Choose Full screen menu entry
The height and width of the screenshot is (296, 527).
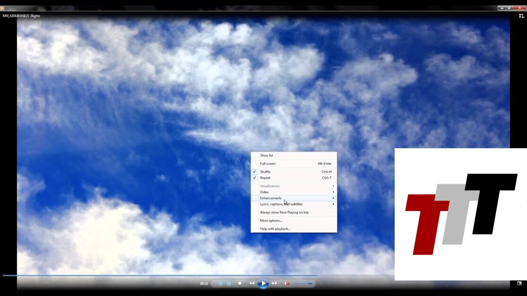[268, 164]
